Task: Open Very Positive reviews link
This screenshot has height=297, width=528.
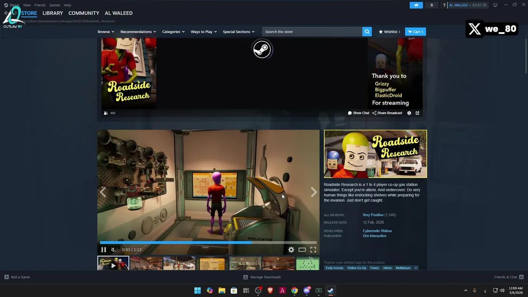Action: (373, 215)
